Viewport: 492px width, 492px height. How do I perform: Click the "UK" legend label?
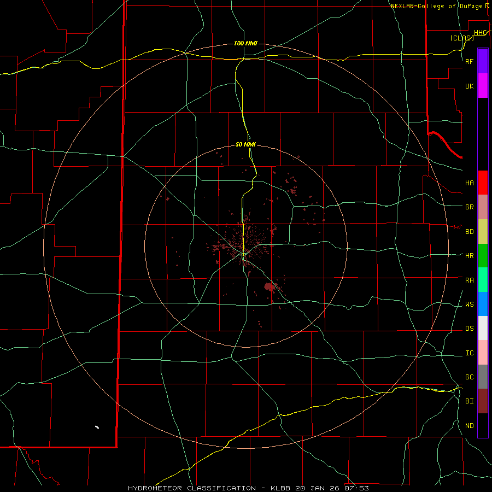(469, 86)
